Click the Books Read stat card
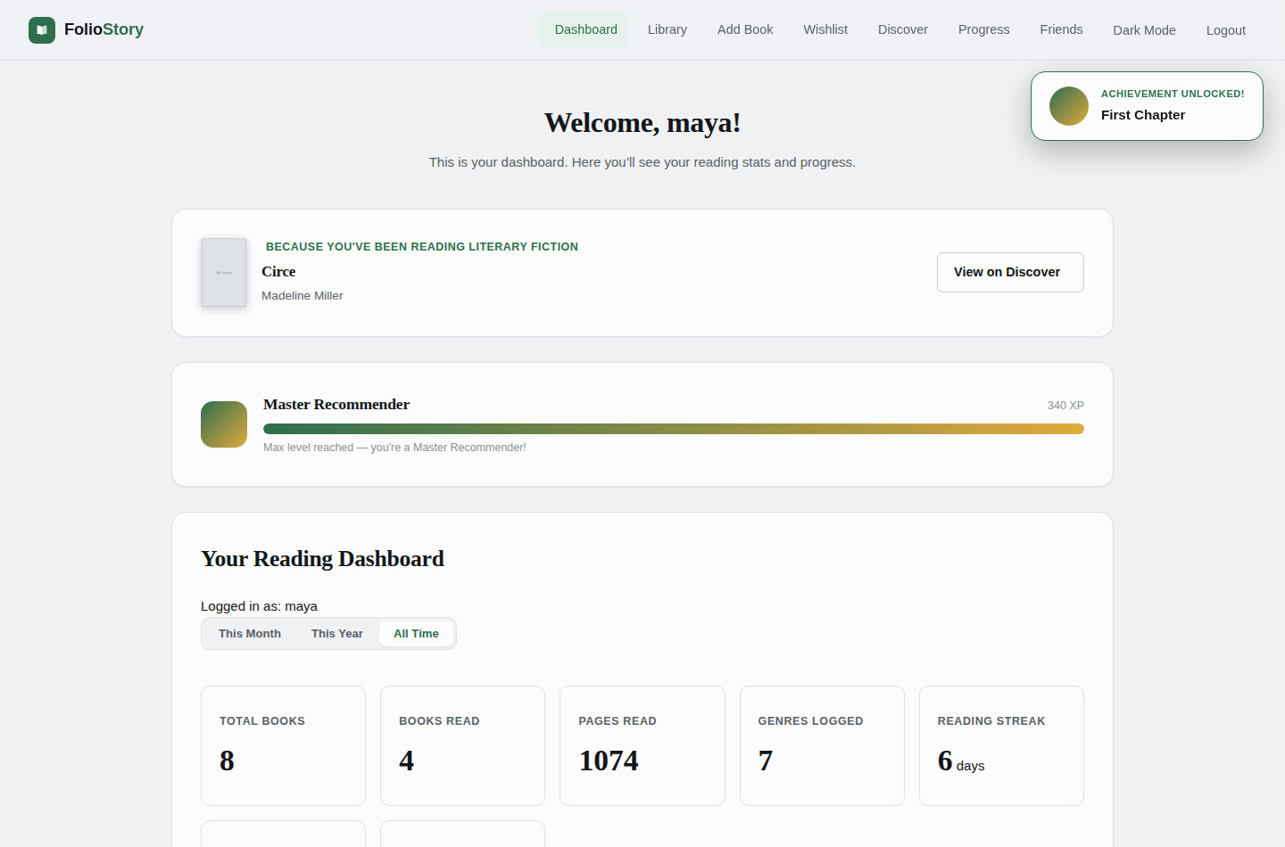The image size is (1285, 847). [x=462, y=745]
